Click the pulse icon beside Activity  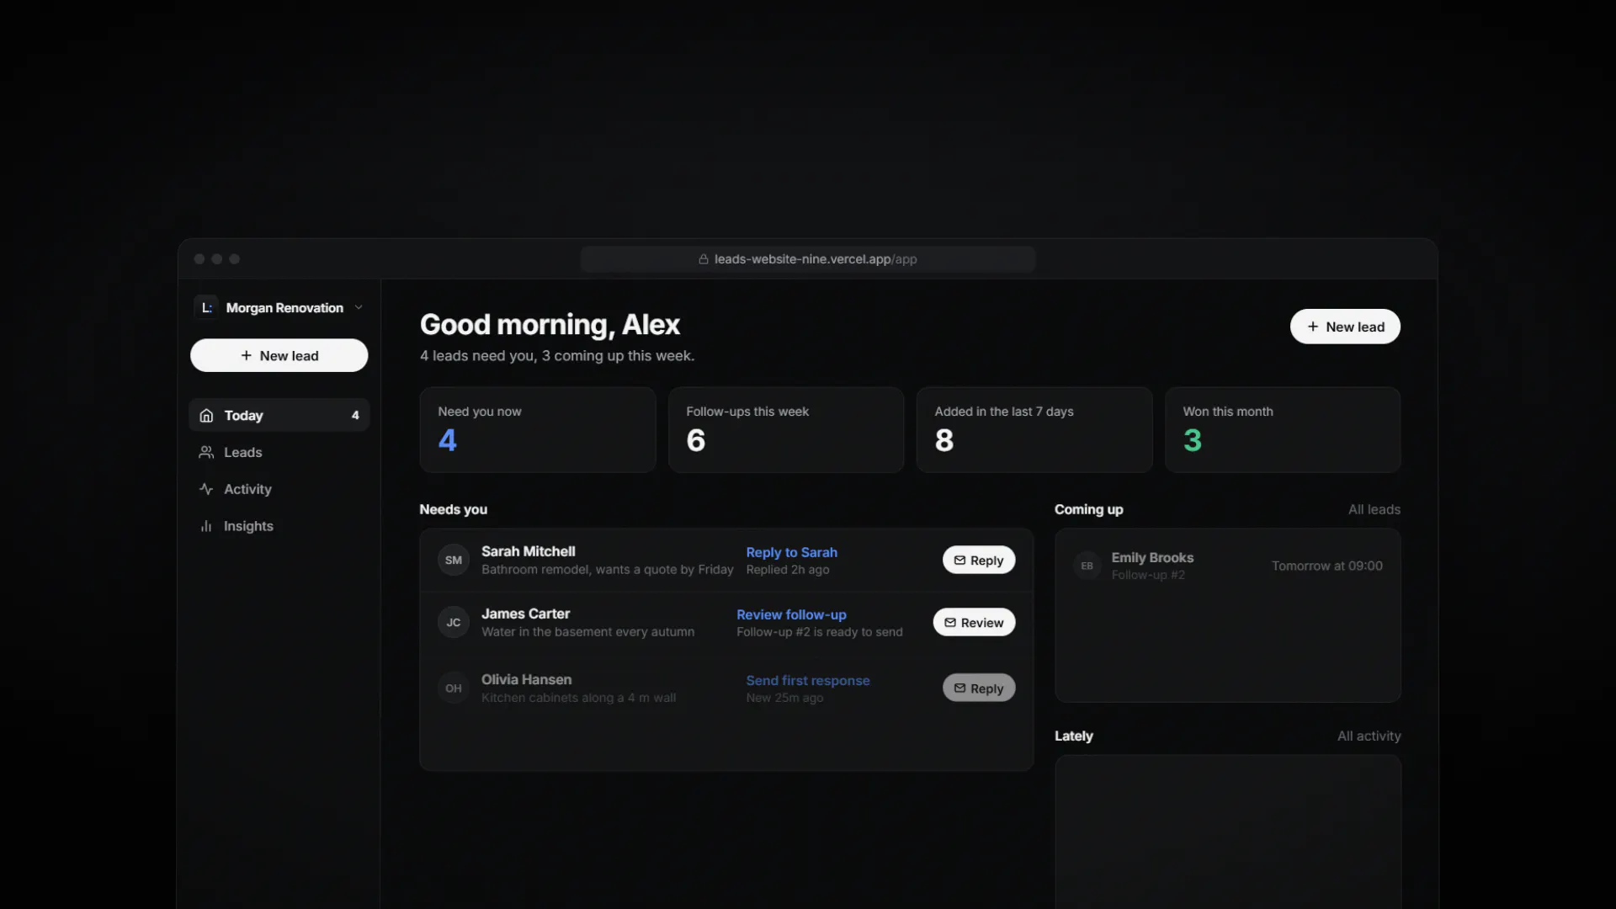(x=206, y=489)
